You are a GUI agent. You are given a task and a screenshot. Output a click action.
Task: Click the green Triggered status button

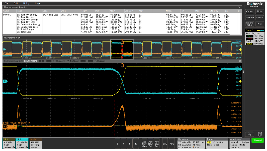pyautogui.click(x=257, y=140)
